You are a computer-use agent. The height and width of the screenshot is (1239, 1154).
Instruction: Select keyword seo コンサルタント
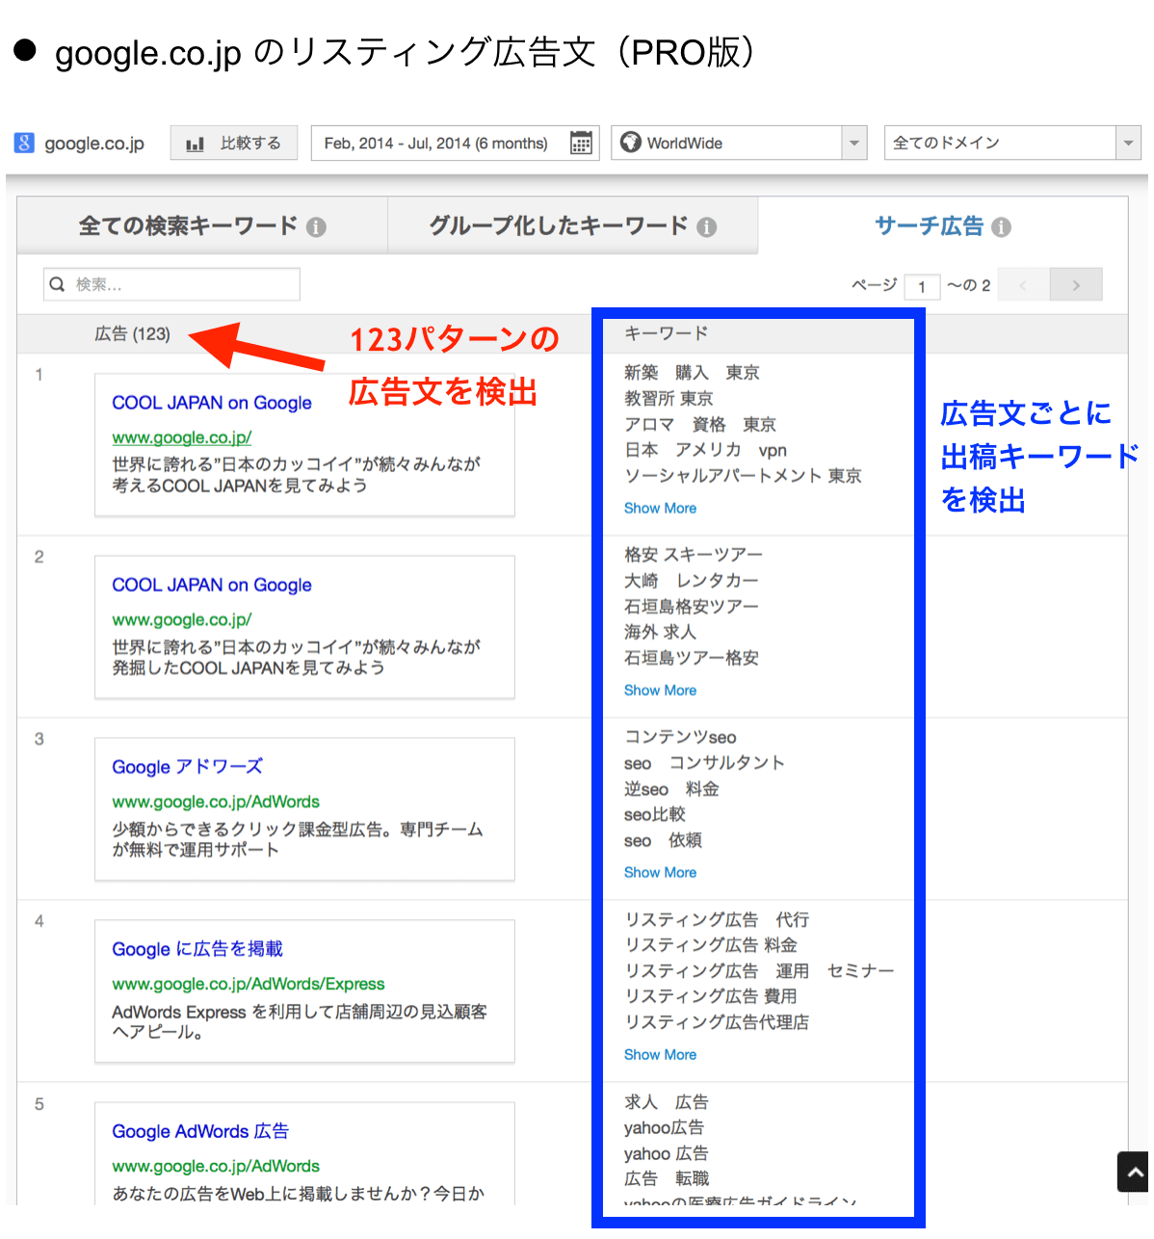pos(704,763)
